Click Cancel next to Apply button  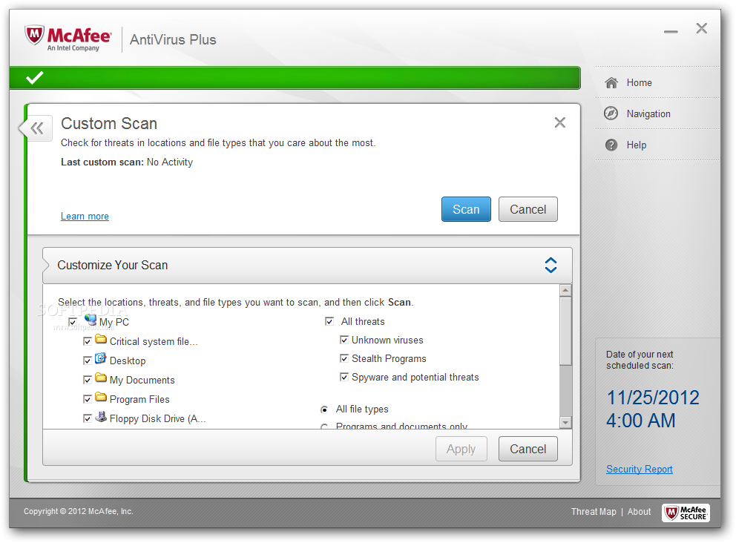coord(528,449)
